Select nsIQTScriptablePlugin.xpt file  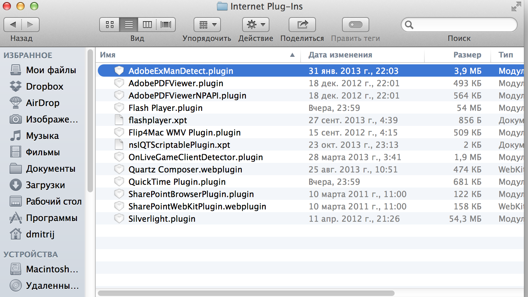pyautogui.click(x=310, y=145)
